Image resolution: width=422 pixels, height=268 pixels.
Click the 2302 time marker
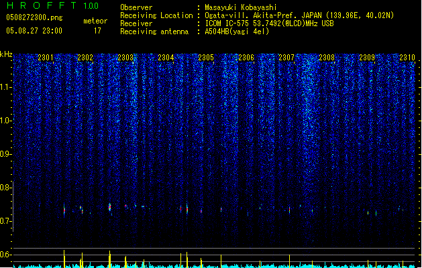(x=85, y=58)
